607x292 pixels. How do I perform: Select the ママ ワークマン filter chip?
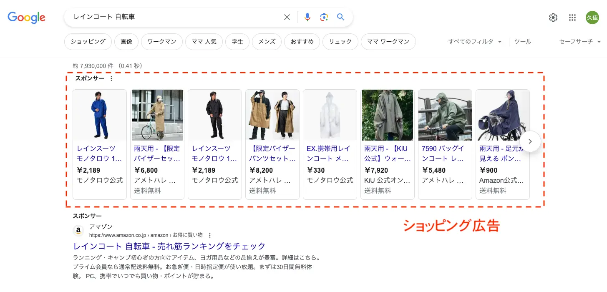pos(388,42)
